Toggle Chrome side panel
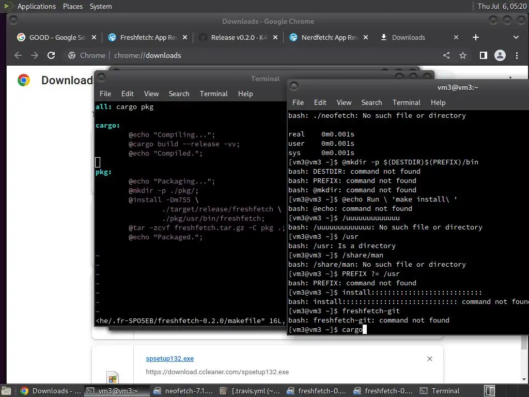This screenshot has height=397, width=529. 484,55
